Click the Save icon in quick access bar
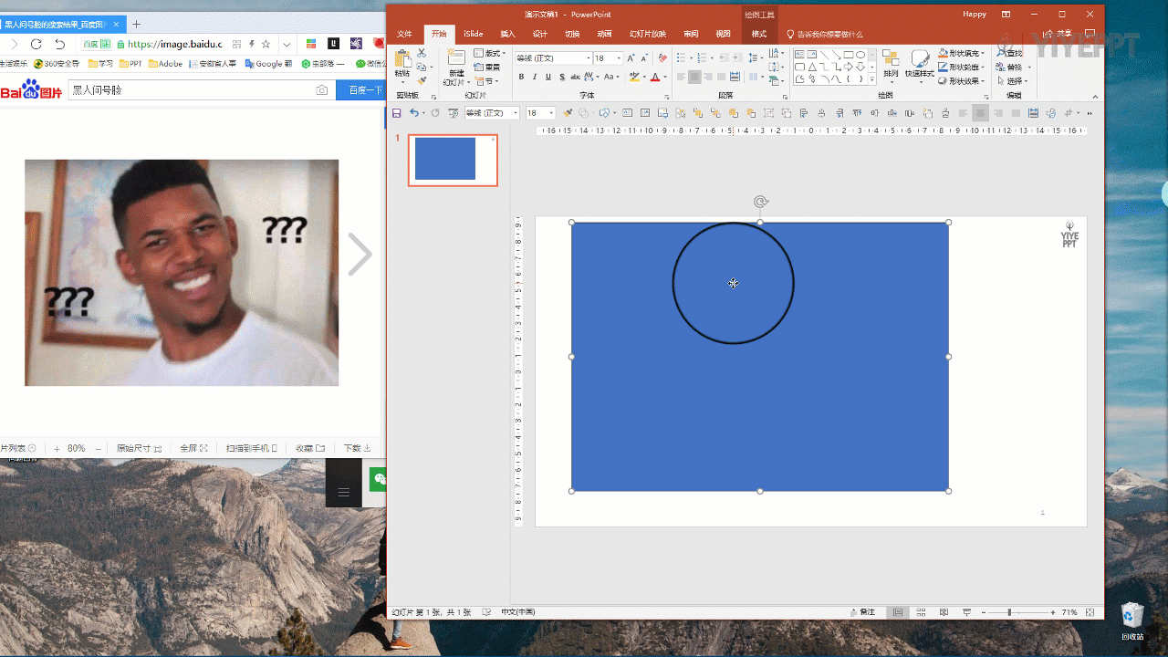Viewport: 1168px width, 657px height. tap(396, 113)
